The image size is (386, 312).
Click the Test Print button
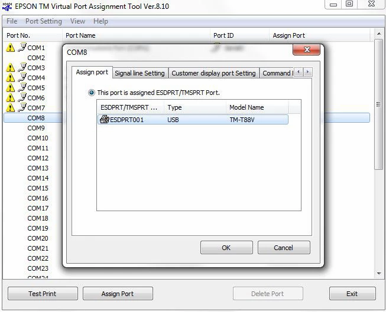coord(43,294)
